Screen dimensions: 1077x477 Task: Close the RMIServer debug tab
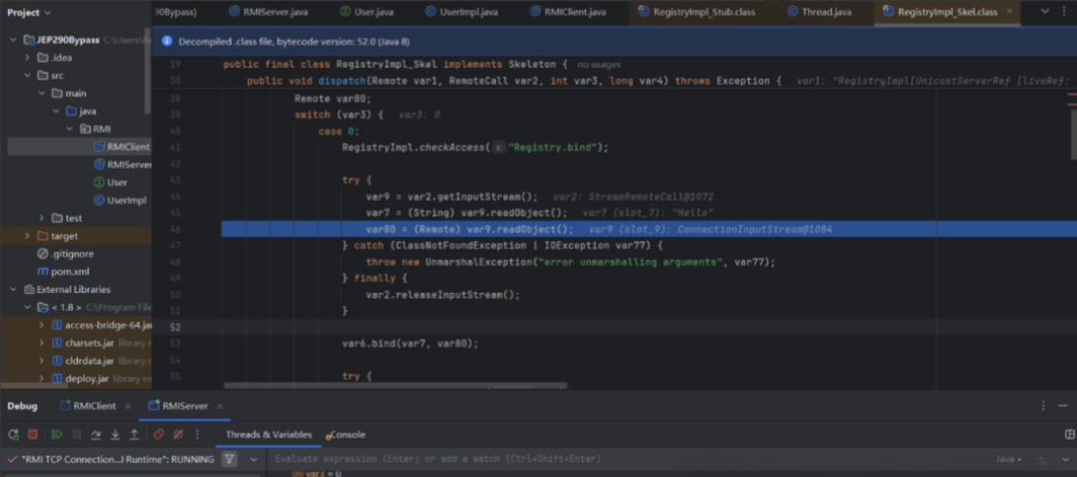[220, 406]
